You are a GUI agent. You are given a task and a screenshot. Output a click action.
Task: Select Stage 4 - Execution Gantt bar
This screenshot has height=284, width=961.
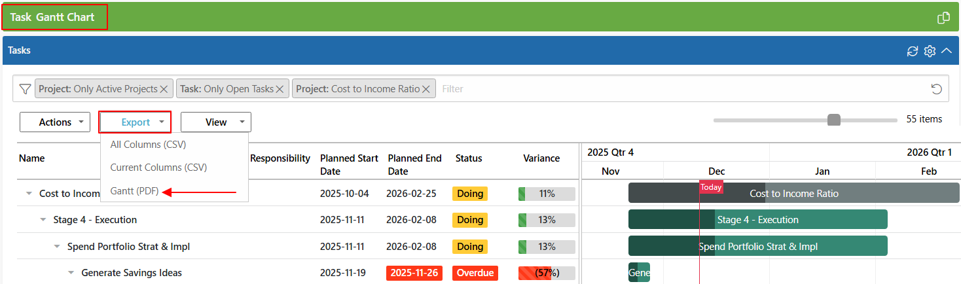tap(757, 219)
